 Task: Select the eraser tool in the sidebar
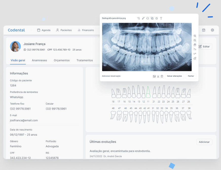point(195,58)
